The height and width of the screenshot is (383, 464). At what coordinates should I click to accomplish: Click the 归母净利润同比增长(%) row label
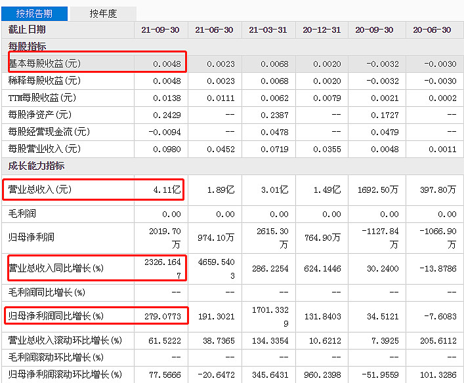[56, 316]
